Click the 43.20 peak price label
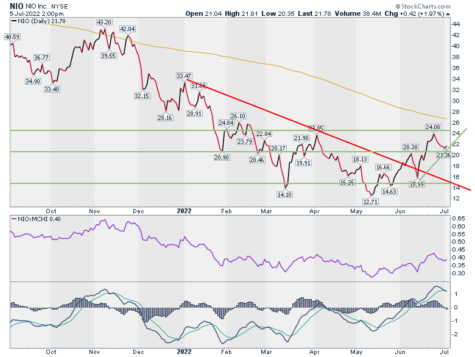 coord(104,23)
